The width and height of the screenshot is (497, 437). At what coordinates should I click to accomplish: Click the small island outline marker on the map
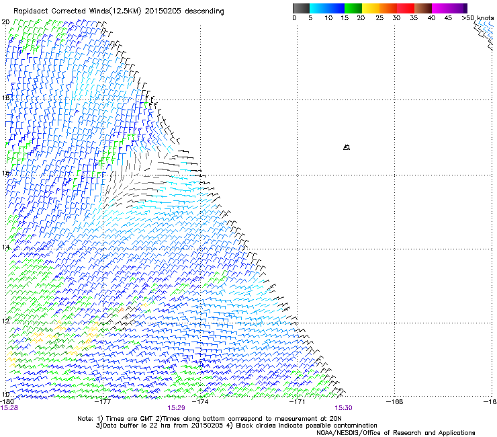(x=347, y=147)
